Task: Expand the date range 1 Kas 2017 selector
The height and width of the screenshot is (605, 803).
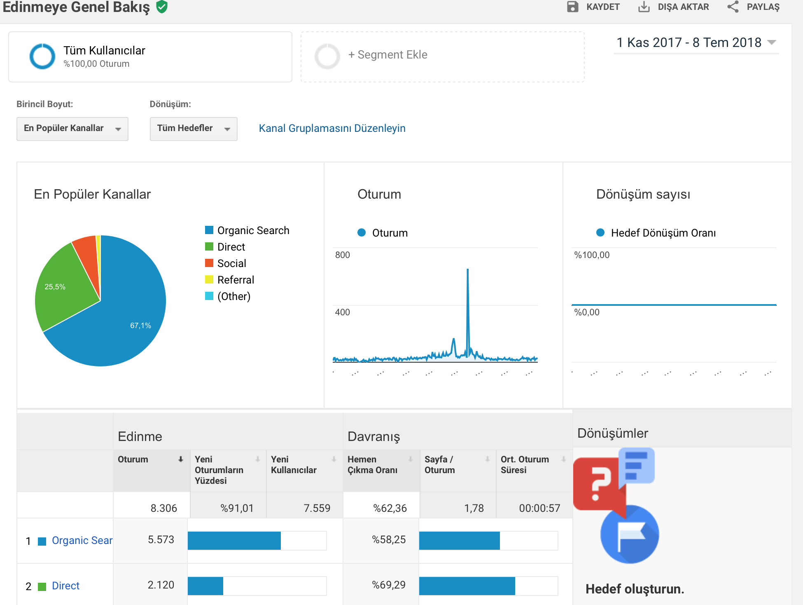Action: [696, 42]
